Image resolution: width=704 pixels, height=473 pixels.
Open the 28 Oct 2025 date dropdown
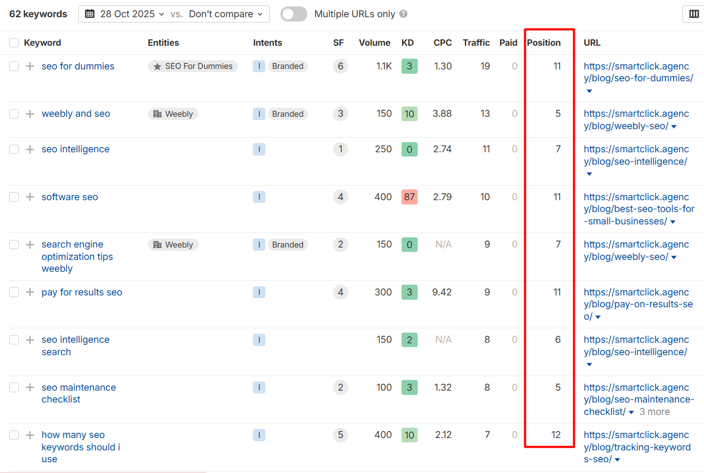(129, 14)
